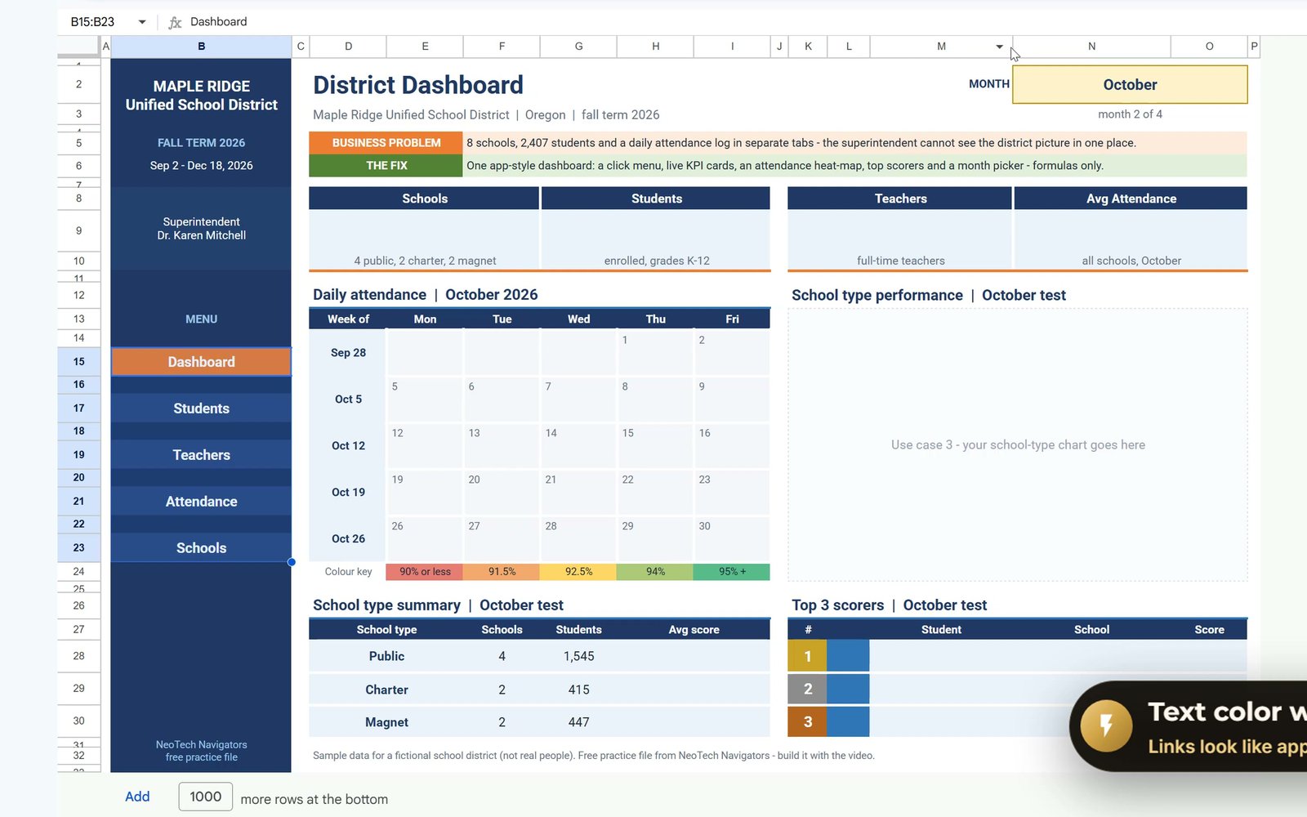Viewport: 1307px width, 817px height.
Task: Follow the NeoTech Navigators free practice file link
Action: [x=201, y=751]
